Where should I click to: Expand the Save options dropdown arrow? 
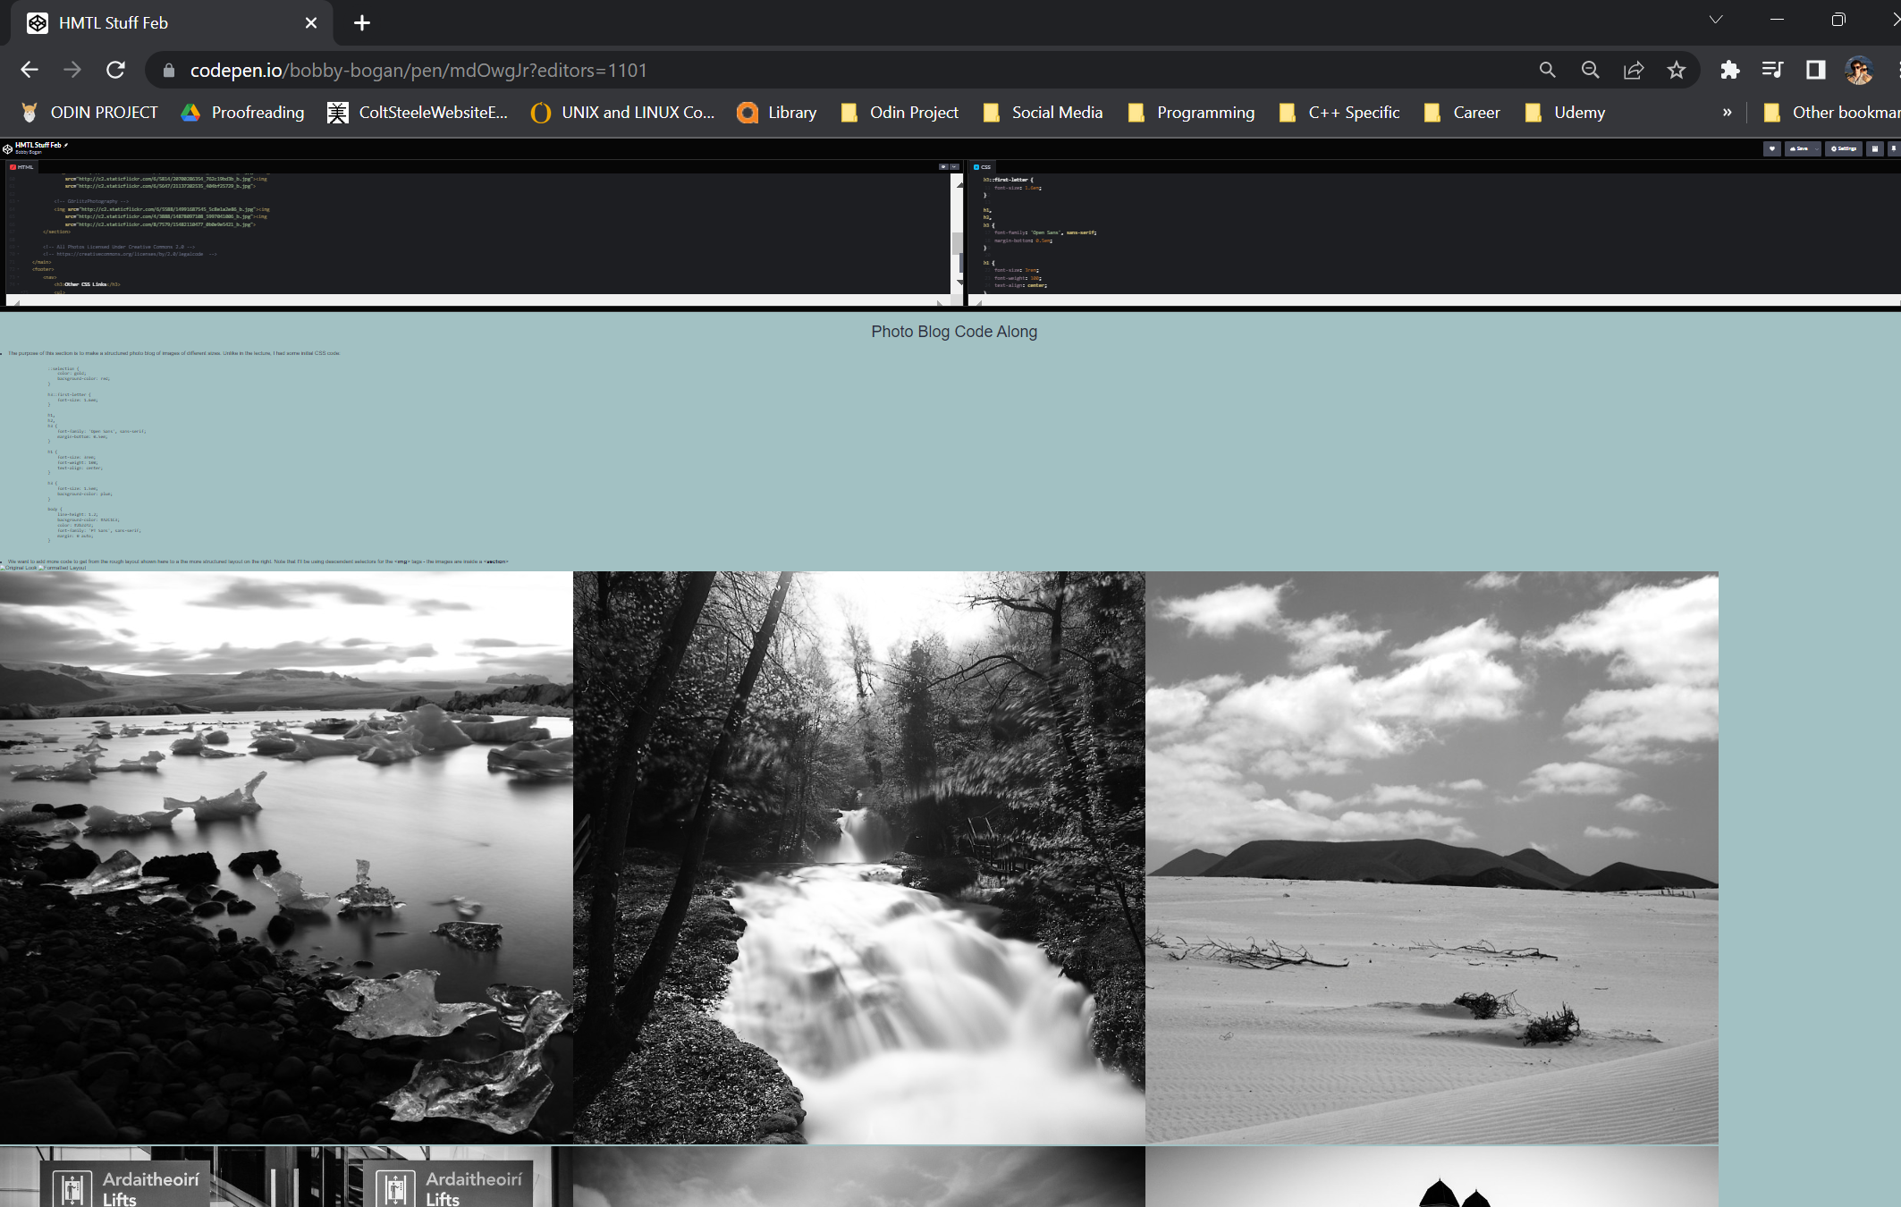click(1817, 148)
